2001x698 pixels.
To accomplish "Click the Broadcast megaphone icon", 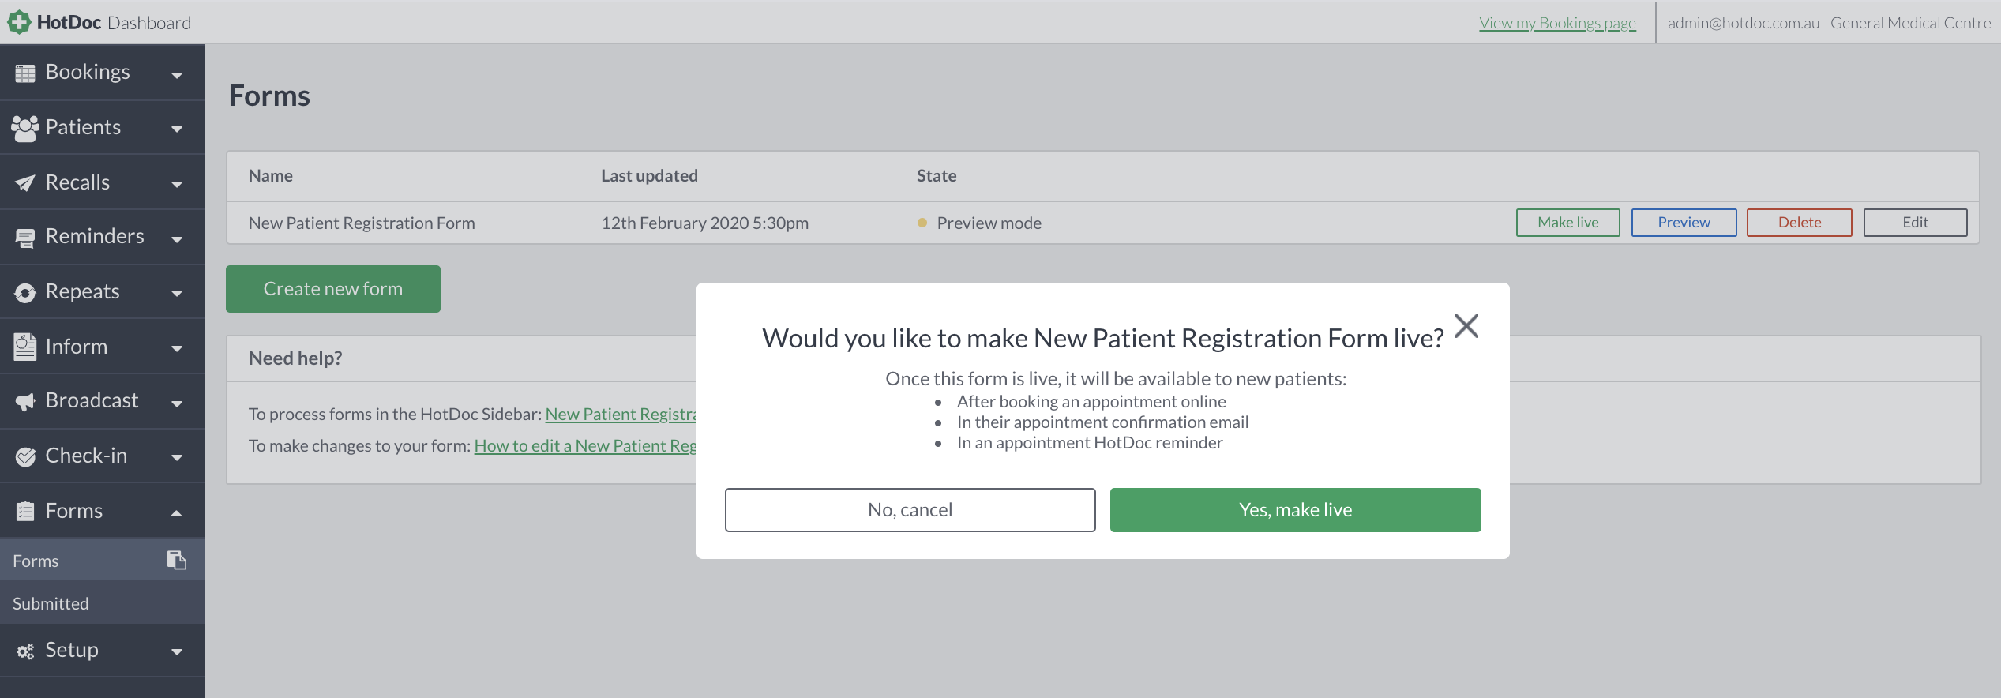I will (24, 400).
